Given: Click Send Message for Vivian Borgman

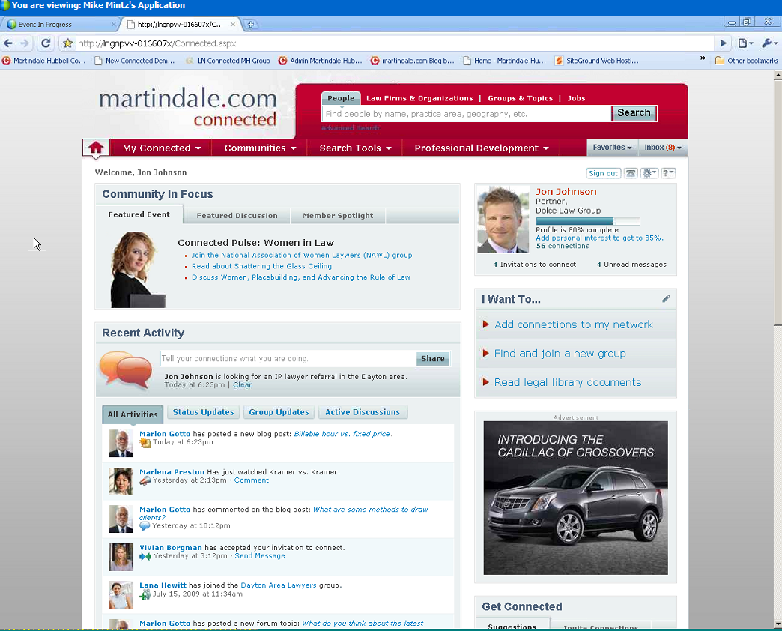Looking at the screenshot, I should pos(260,555).
